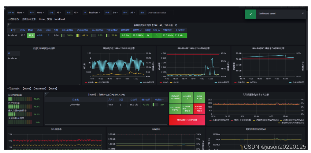Click the 10.5% CPU usage bar in the overview table
311x153 pixels.
tap(67, 35)
